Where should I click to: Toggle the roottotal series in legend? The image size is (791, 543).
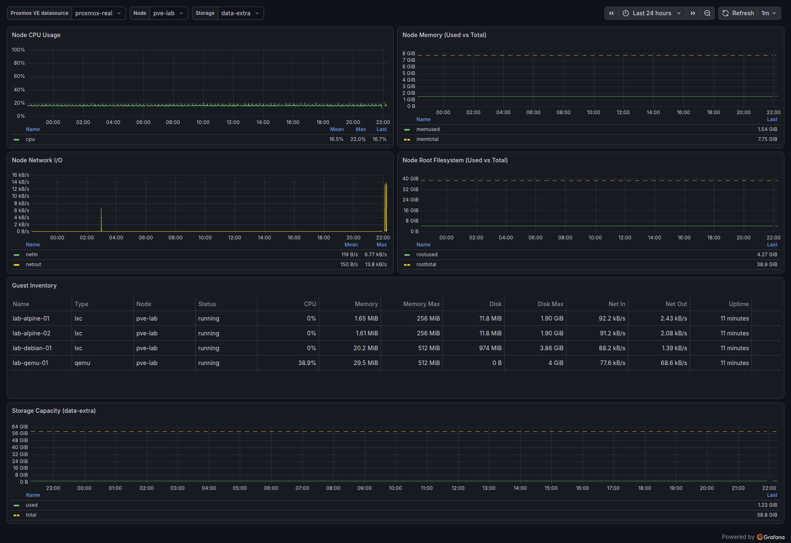click(426, 264)
